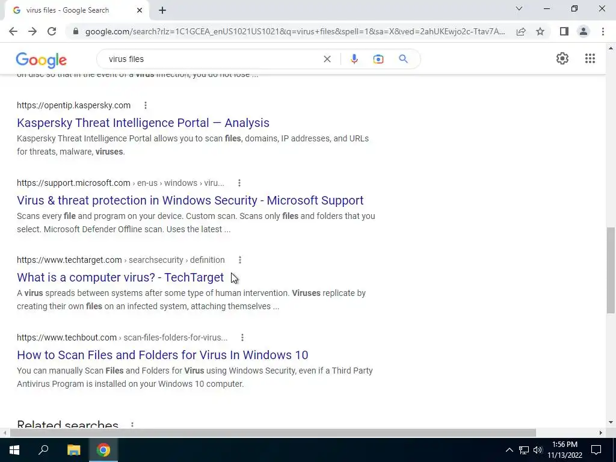Click horizontal scrollbar right arrow

[x=601, y=433]
